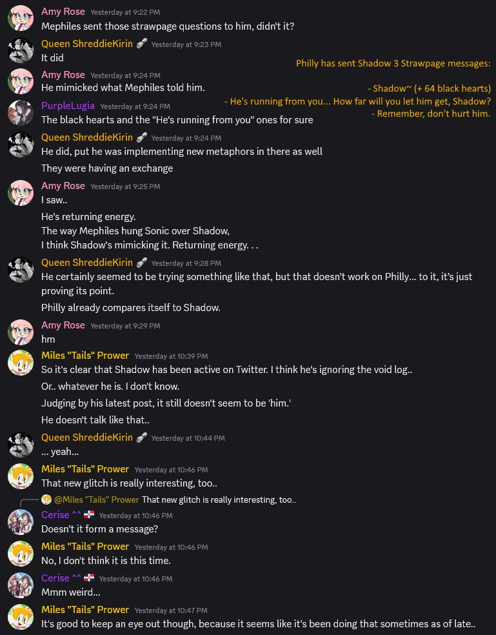Viewport: 496px width, 635px height.
Task: Click @Miles "Tails" Prower mention in reply
Action: coord(96,499)
